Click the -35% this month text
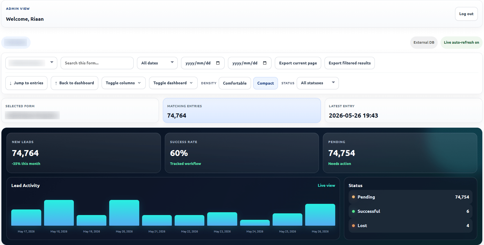The image size is (484, 245). pos(26,164)
